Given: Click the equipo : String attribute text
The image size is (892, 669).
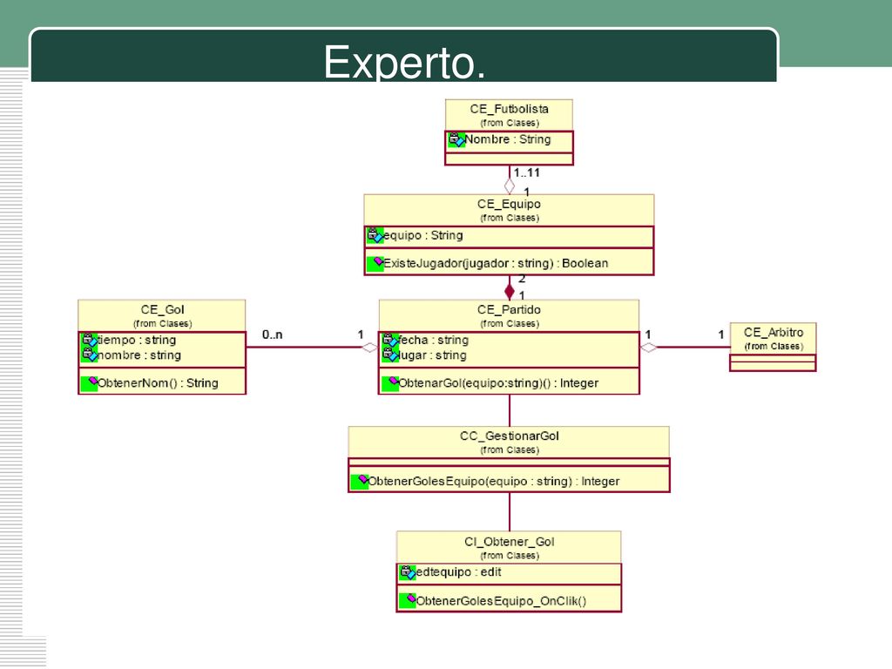Looking at the screenshot, I should click(423, 235).
